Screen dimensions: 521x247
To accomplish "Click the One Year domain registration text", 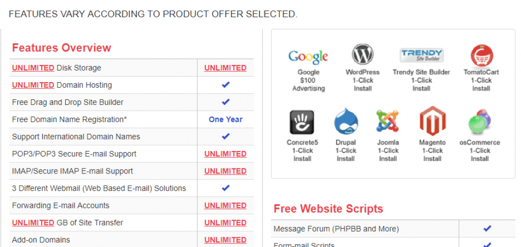I will click(225, 120).
